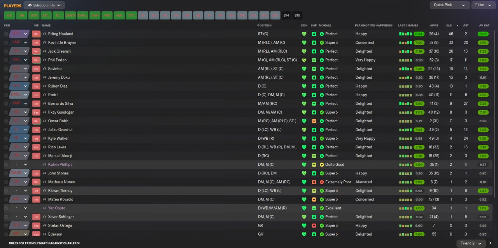498x248 pixels.
Task: Sort by the AV RAT column header
Action: coord(484,25)
